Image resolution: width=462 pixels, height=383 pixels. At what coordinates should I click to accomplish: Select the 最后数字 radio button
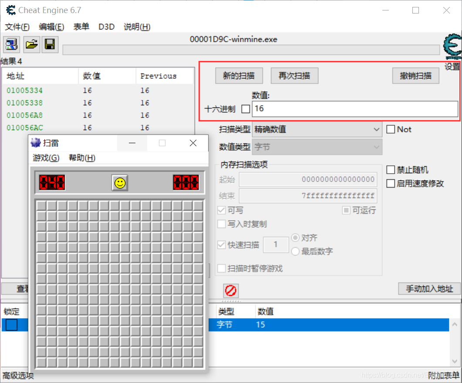click(x=295, y=252)
